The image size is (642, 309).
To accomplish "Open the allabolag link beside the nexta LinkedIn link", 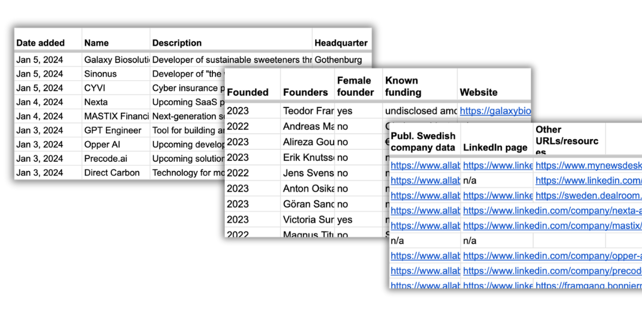I will (425, 211).
